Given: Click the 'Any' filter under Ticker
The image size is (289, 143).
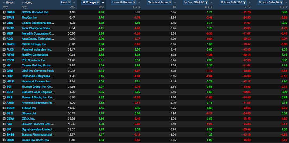Looking at the screenshot, I should point(6,7).
